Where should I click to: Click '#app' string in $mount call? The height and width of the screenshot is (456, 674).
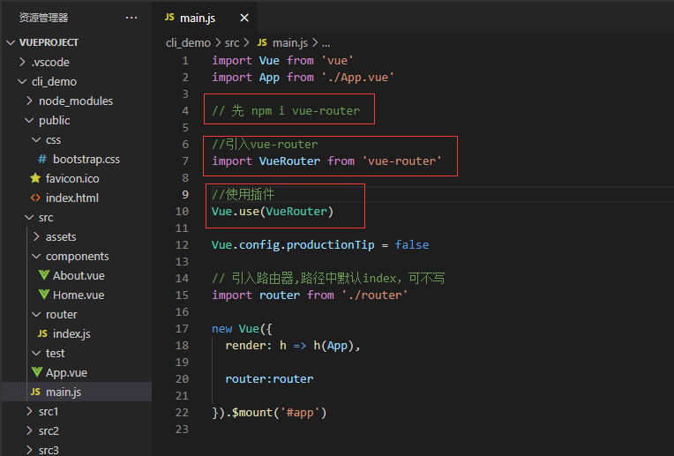tap(300, 413)
